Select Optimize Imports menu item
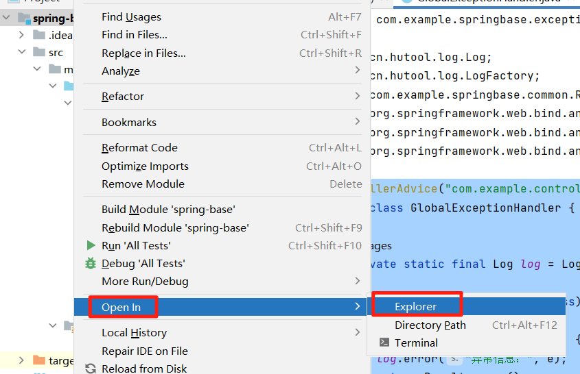Screen dimensions: 580x374 pos(222,166)
